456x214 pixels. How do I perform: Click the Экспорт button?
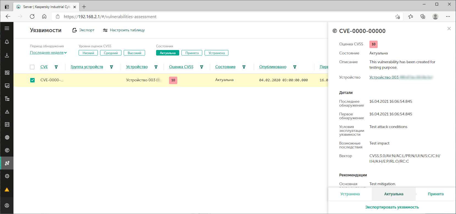point(84,30)
